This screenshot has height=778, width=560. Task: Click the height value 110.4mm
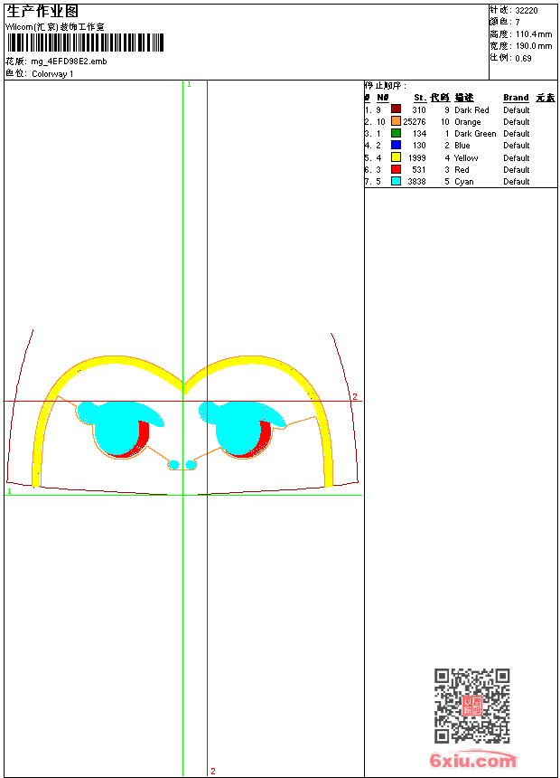(x=534, y=34)
